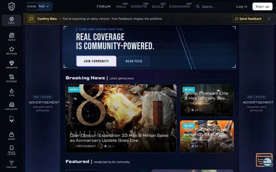The height and width of the screenshot is (172, 276).
Task: Select the Guild nav item
Action: (x=158, y=7)
